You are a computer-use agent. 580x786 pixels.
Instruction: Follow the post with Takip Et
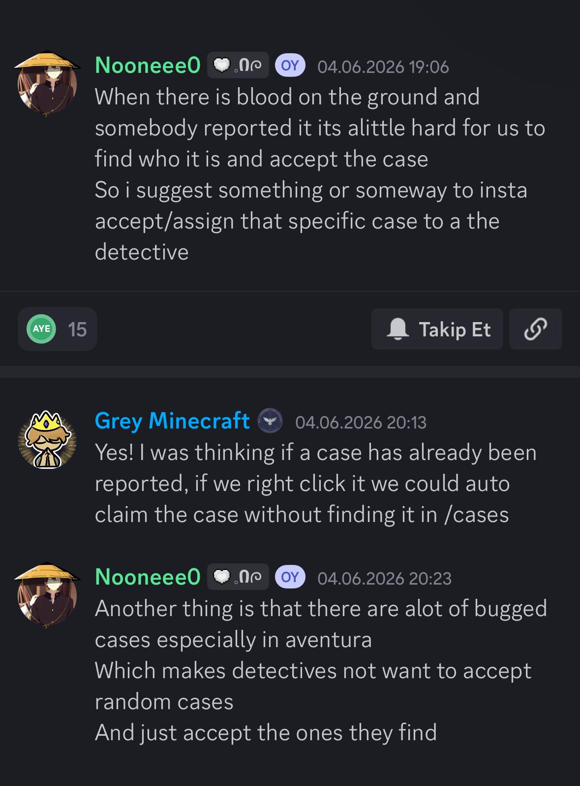point(437,329)
